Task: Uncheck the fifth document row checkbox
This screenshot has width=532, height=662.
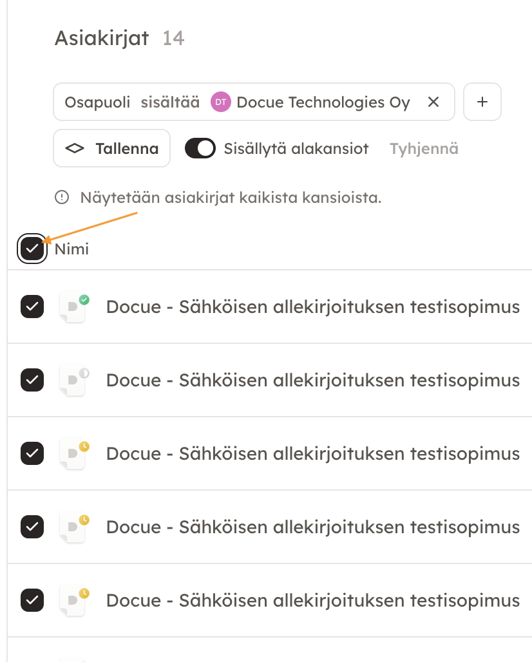Action: [x=32, y=600]
